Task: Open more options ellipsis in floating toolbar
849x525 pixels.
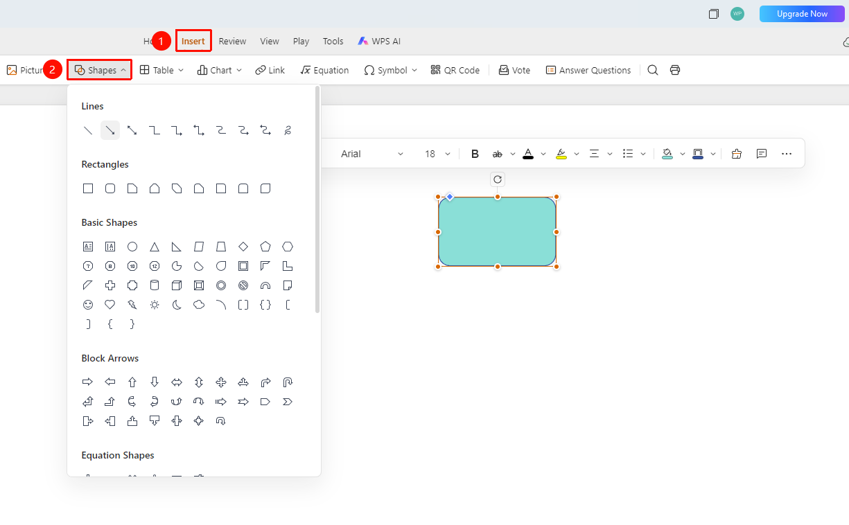Action: [787, 154]
